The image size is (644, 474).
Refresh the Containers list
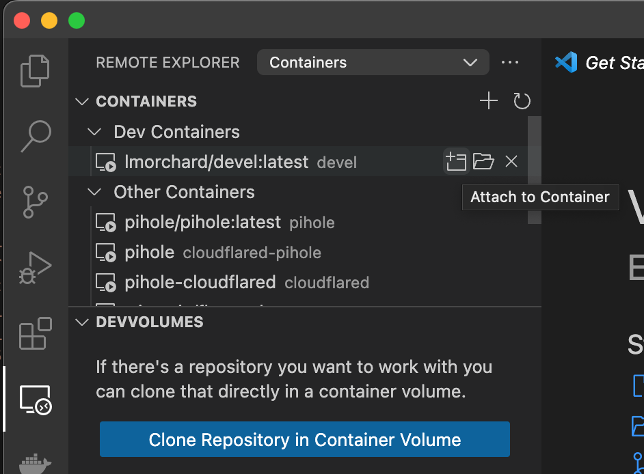522,101
